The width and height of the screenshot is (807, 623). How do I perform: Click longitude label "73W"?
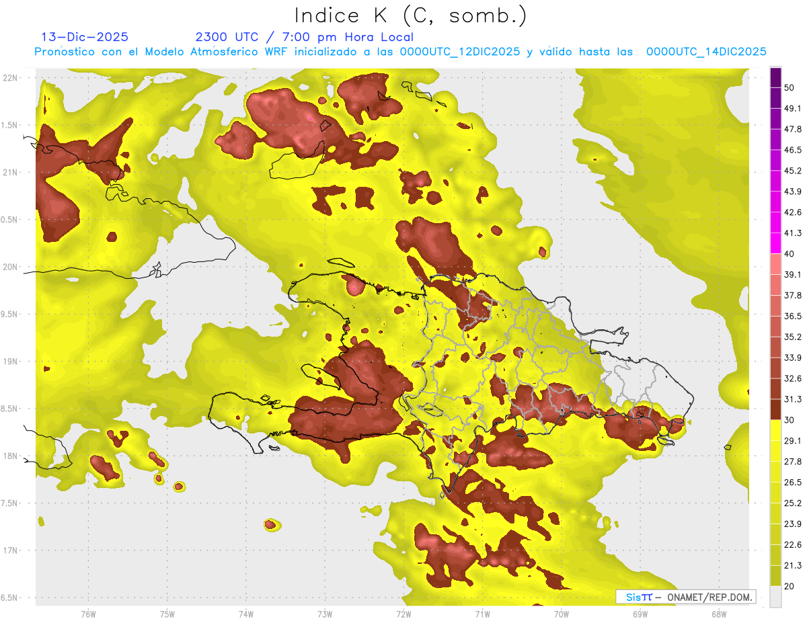click(325, 614)
